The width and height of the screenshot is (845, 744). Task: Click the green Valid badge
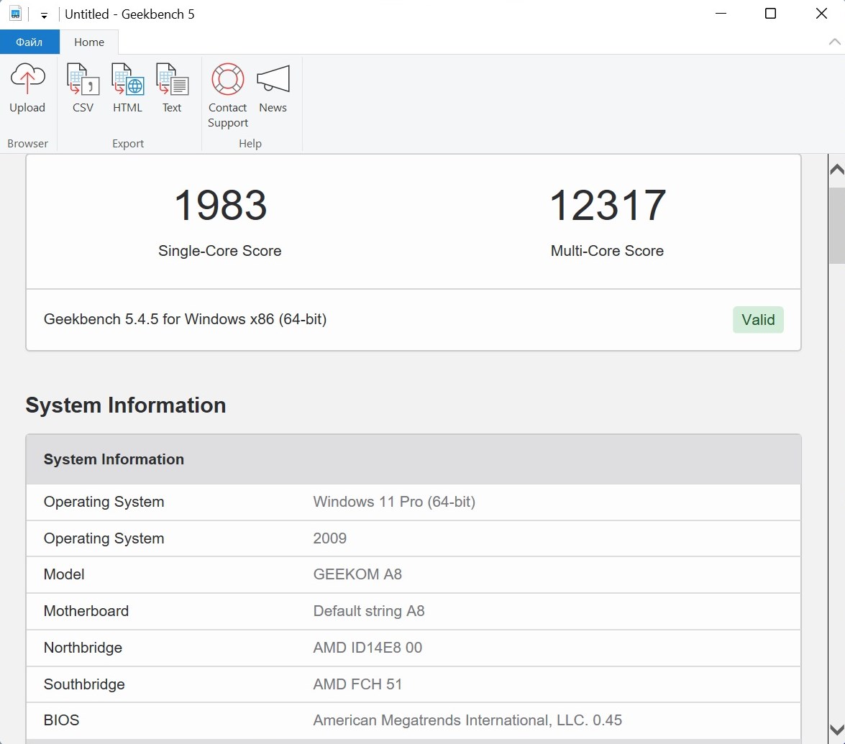click(758, 320)
